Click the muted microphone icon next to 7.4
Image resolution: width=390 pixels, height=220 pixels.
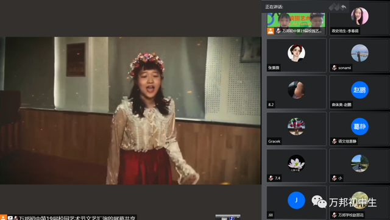coord(271,178)
